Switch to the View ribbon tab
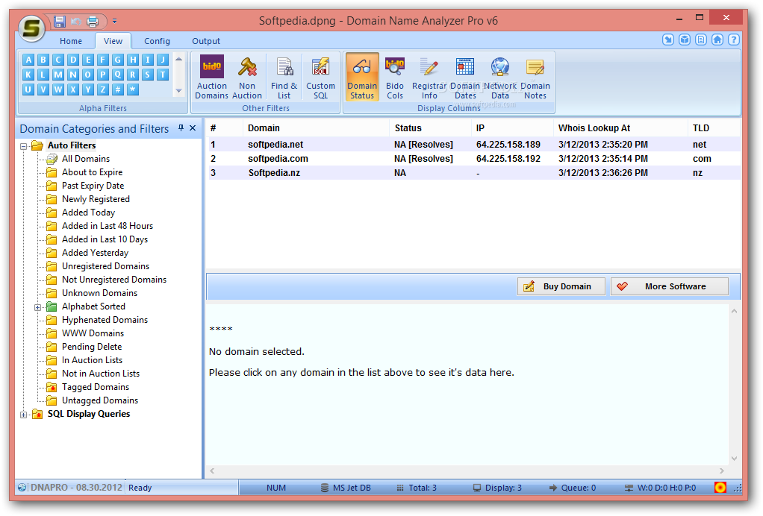 [113, 41]
